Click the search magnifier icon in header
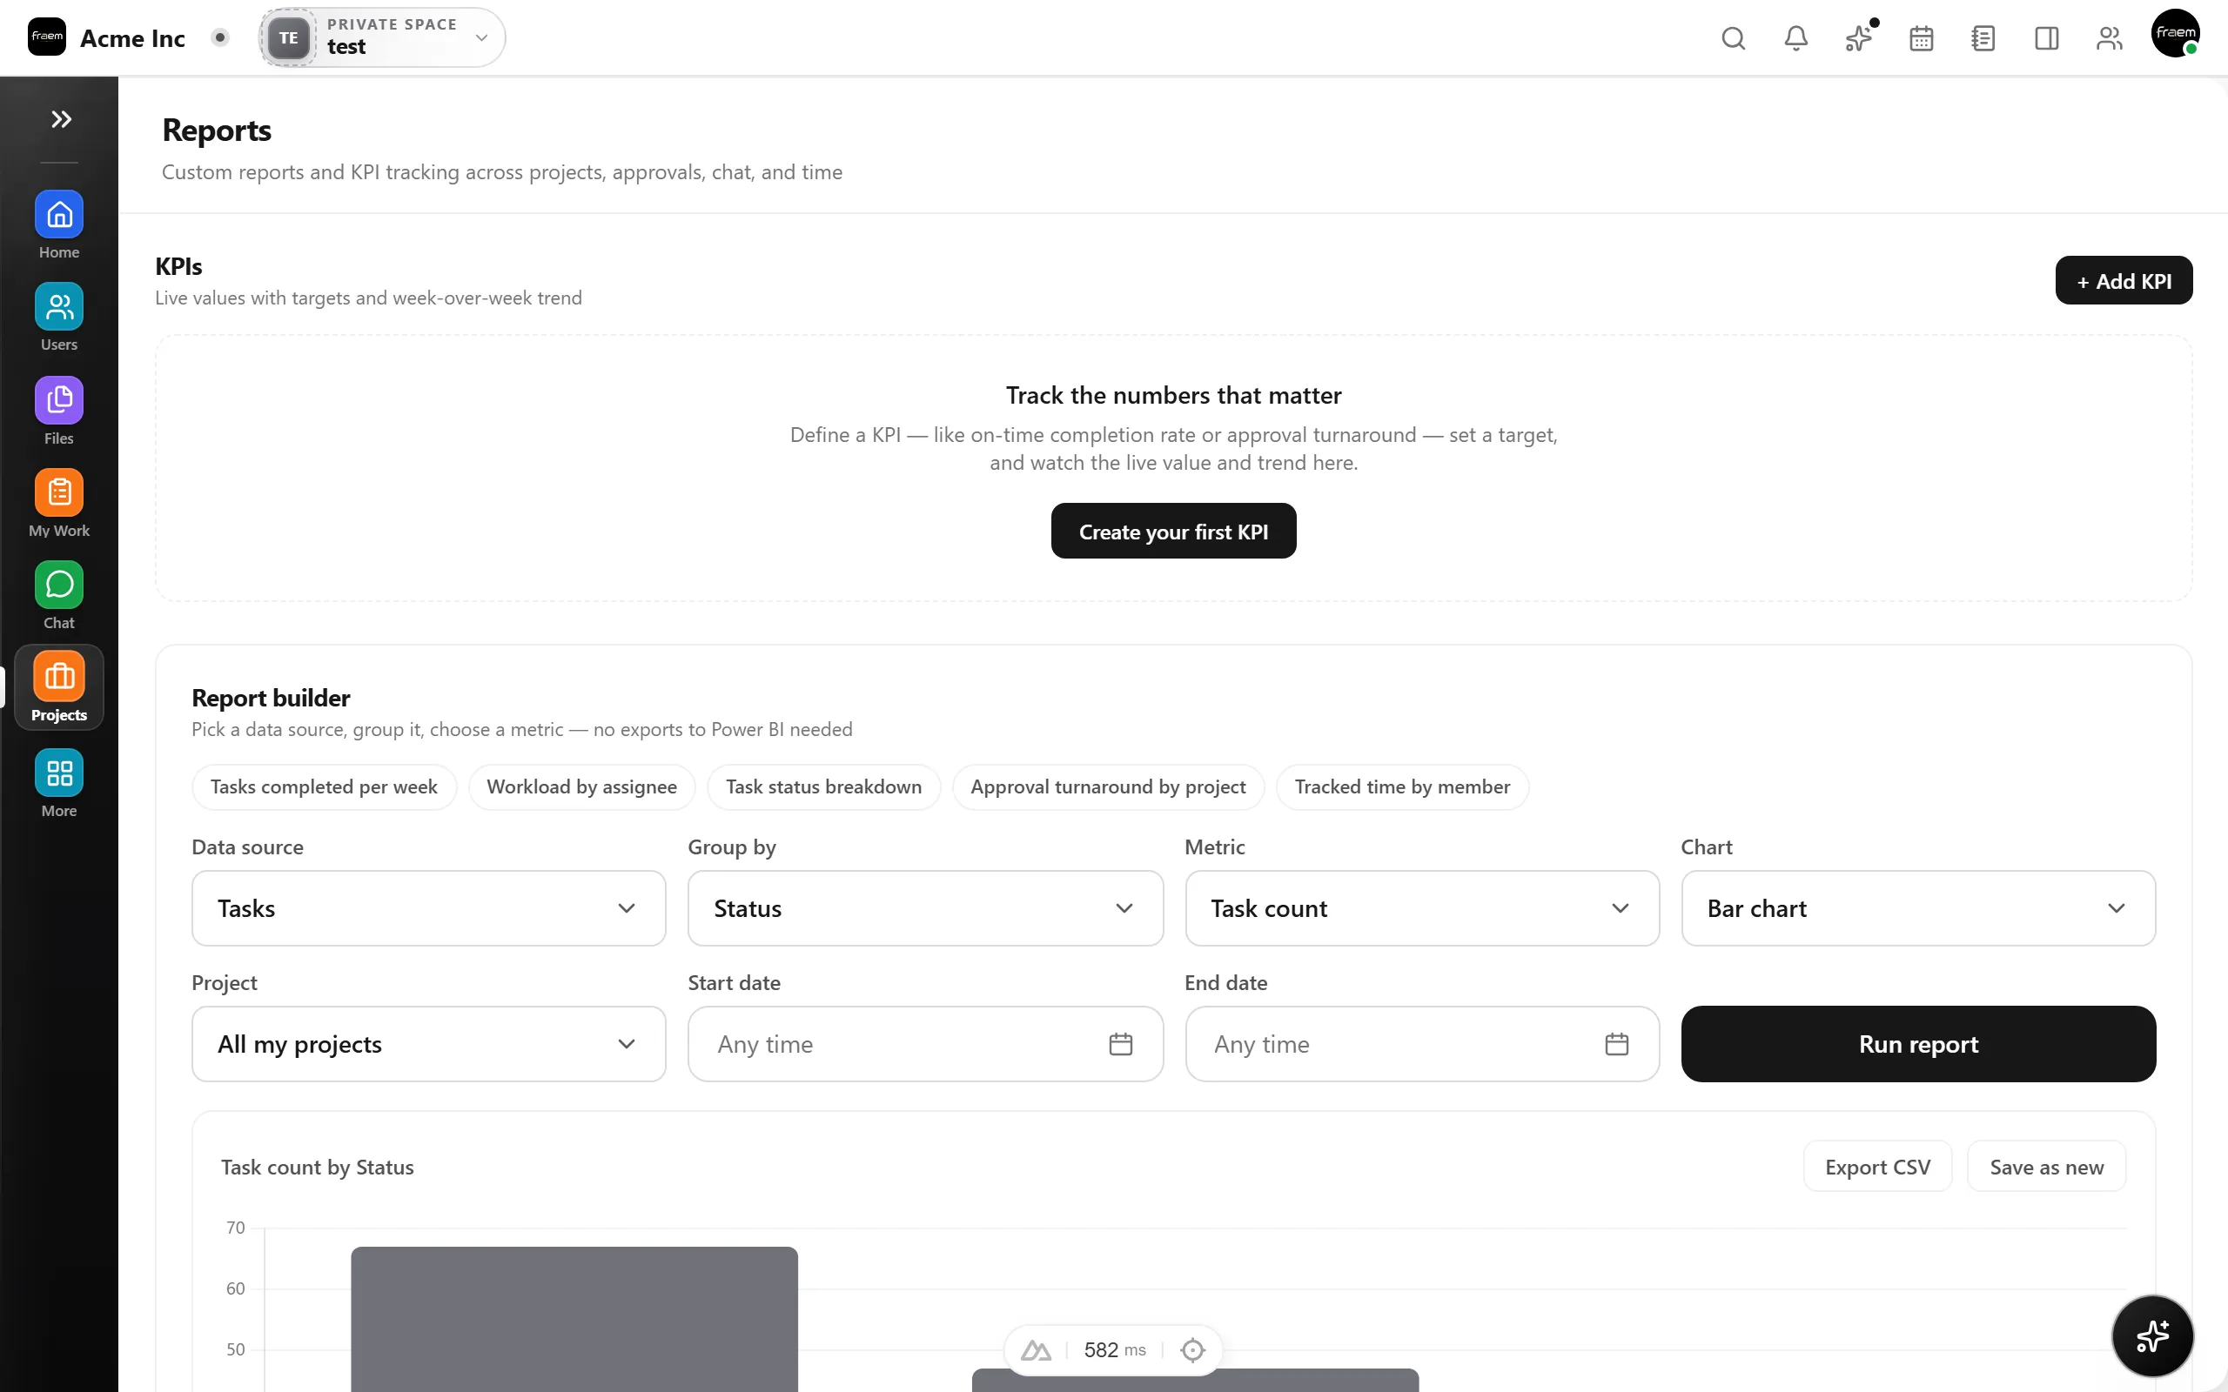This screenshot has width=2228, height=1392. [1734, 37]
